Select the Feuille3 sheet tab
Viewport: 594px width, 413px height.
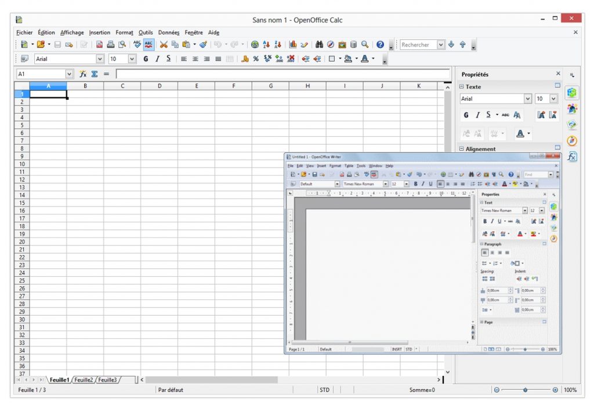pyautogui.click(x=107, y=380)
